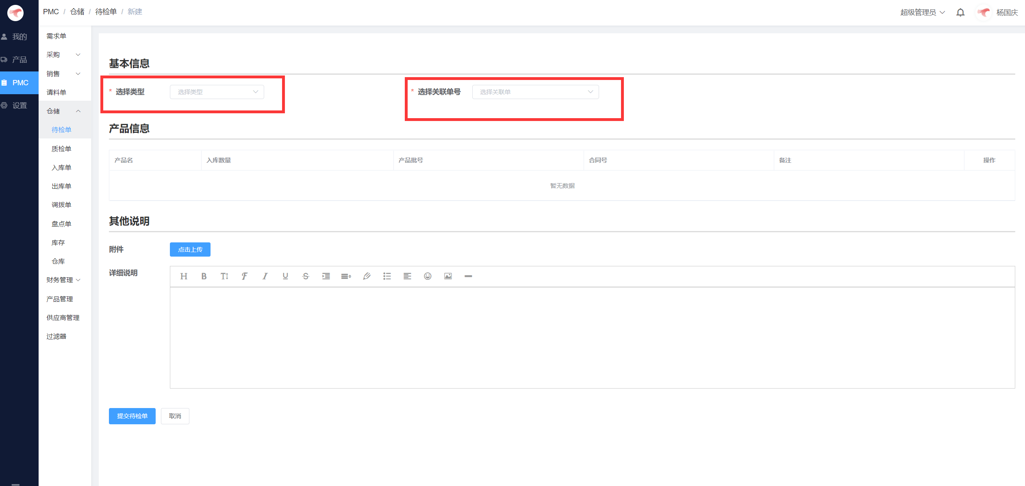Expand the 采购 submenu

(x=64, y=55)
